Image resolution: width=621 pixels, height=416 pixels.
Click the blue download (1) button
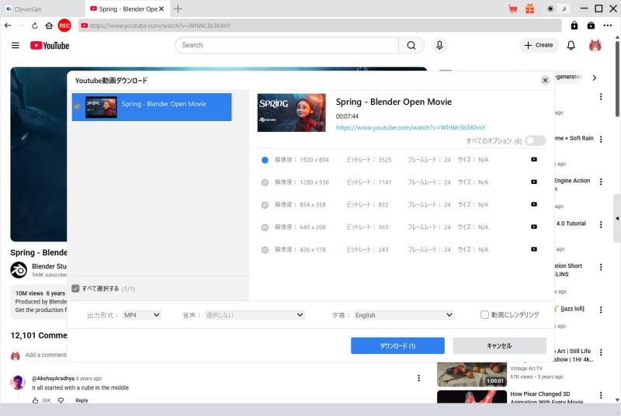click(x=397, y=345)
